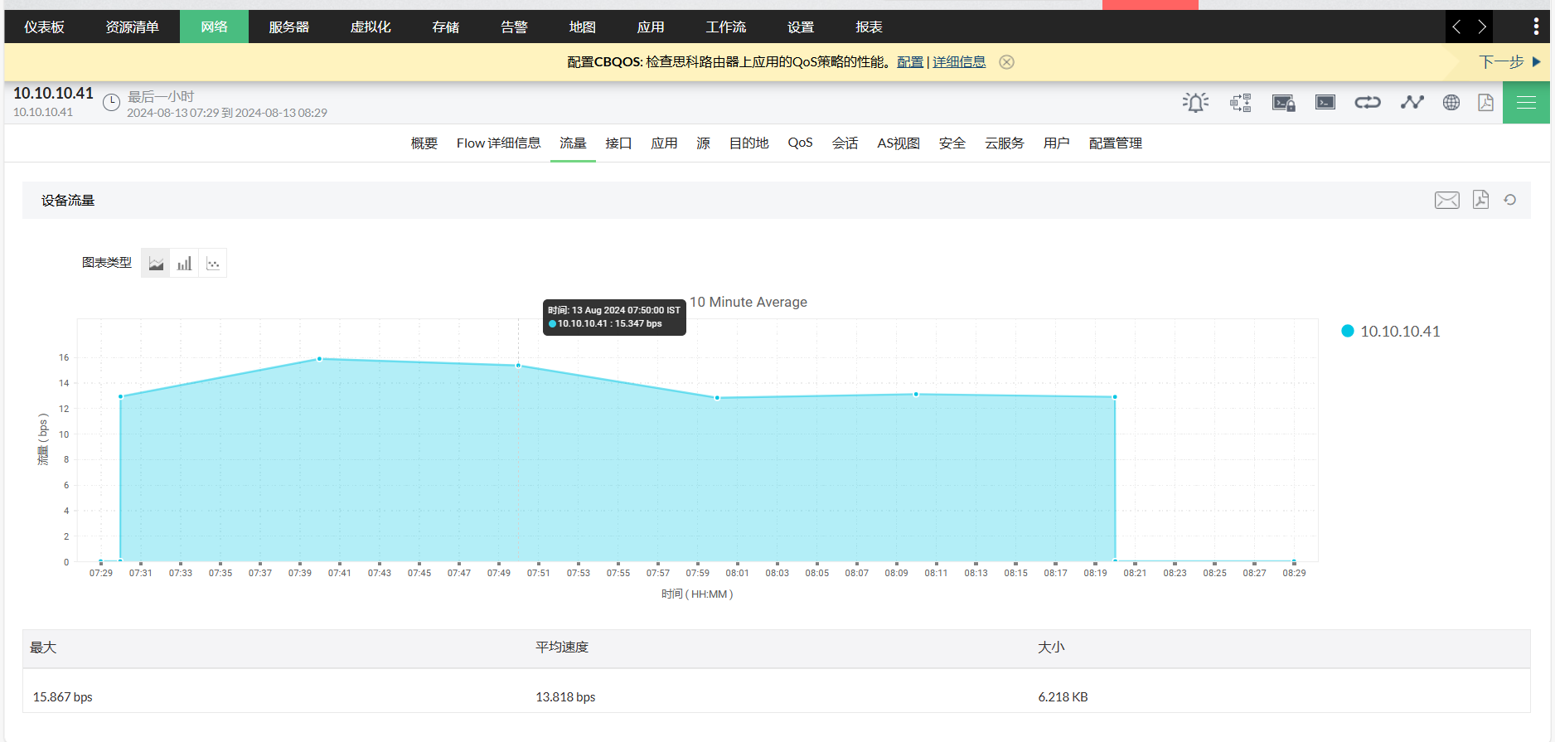1555x742 pixels.
Task: Open the workflow diagram icon
Action: pos(1241,103)
